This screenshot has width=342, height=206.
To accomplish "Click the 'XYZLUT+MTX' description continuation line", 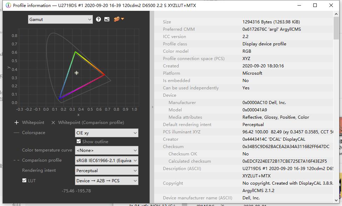I will 256,176.
